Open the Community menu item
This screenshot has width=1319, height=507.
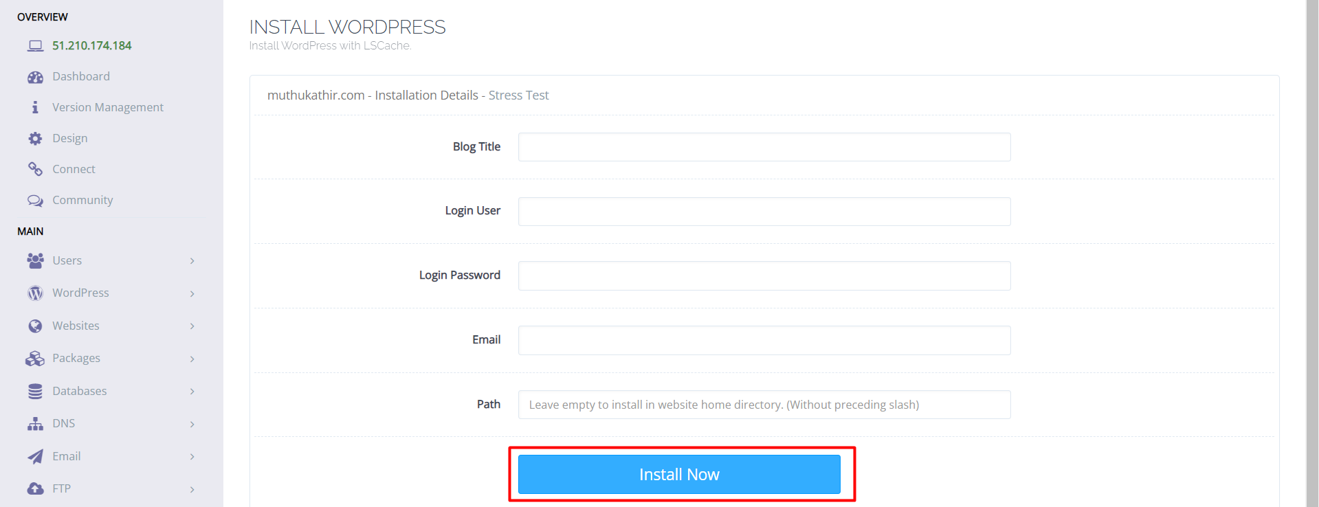(82, 200)
